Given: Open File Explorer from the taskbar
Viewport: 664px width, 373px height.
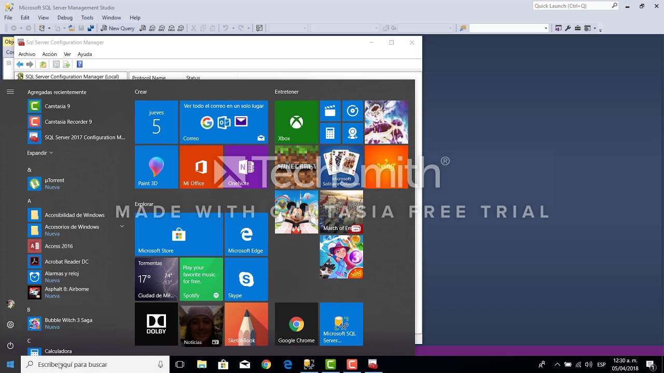Looking at the screenshot, I should (x=202, y=365).
